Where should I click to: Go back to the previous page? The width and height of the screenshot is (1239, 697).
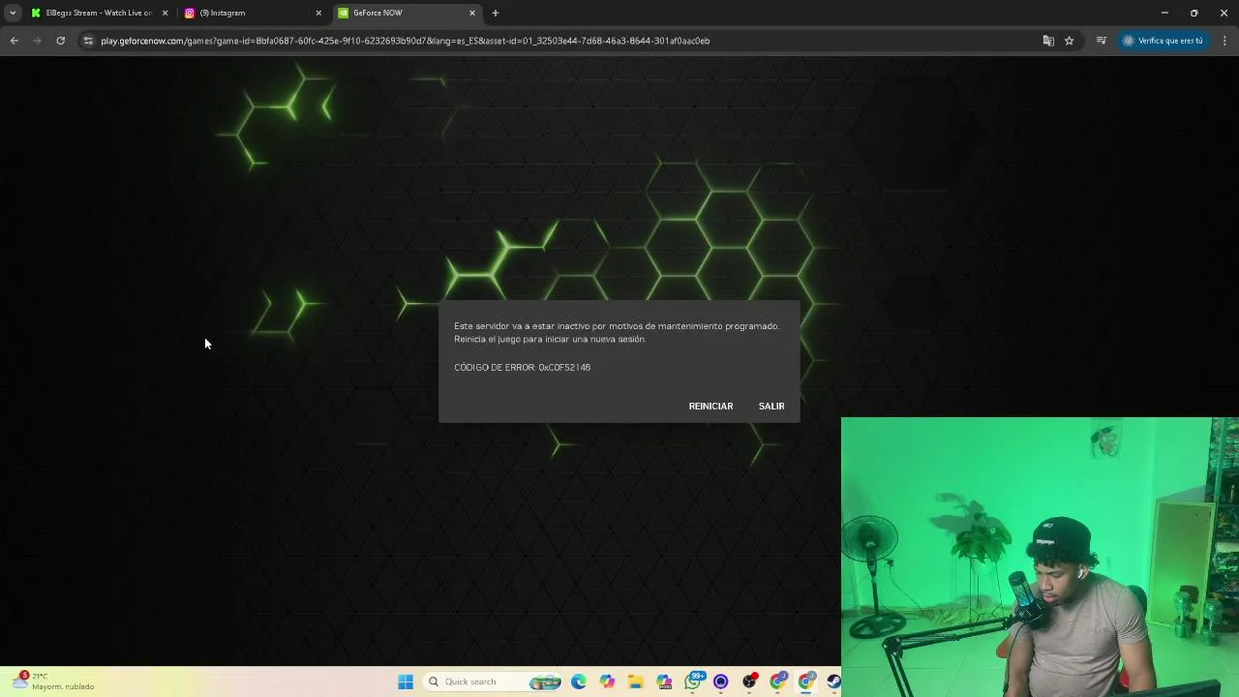click(x=14, y=41)
